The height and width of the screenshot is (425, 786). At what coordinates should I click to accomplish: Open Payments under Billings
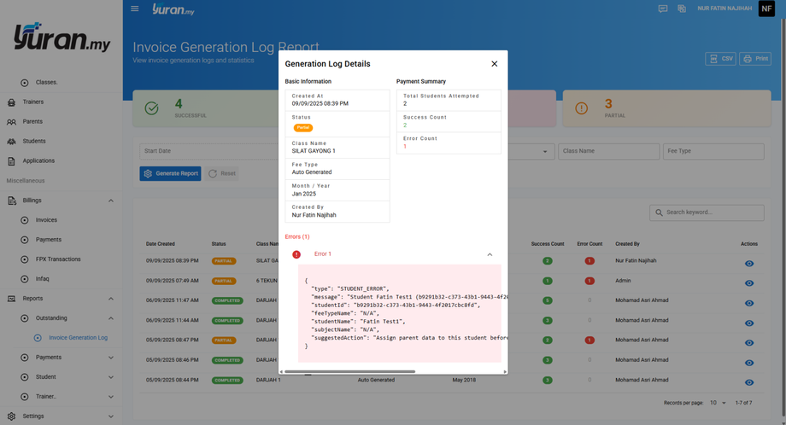pyautogui.click(x=48, y=239)
